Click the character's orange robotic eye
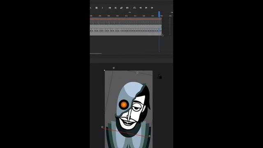263x148 pixels. click(124, 104)
